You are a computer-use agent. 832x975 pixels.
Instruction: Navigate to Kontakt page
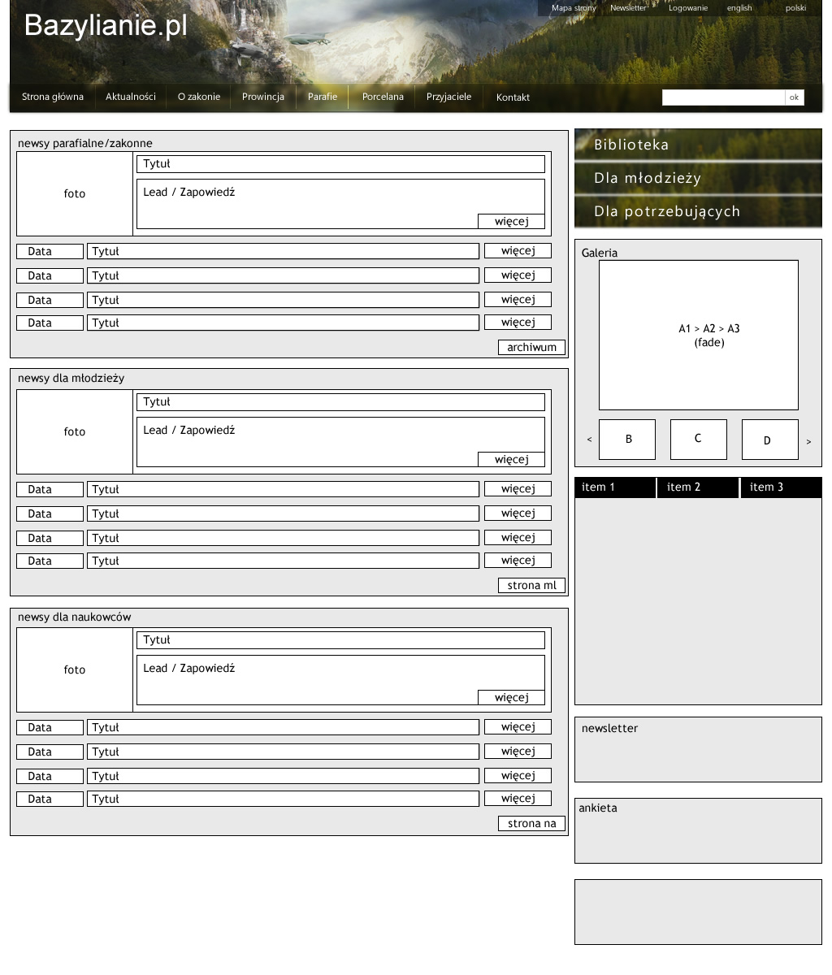point(513,97)
